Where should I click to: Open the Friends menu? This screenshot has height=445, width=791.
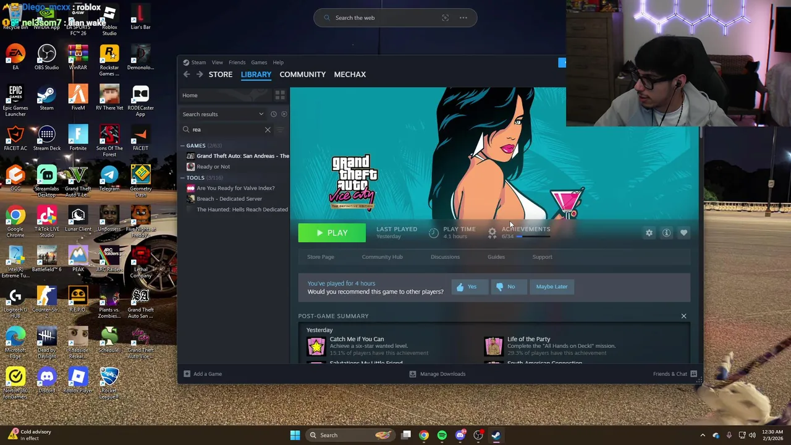(x=237, y=62)
